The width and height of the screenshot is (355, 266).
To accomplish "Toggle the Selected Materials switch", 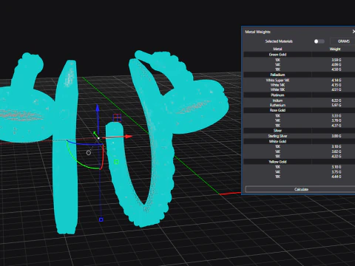I will 319,41.
